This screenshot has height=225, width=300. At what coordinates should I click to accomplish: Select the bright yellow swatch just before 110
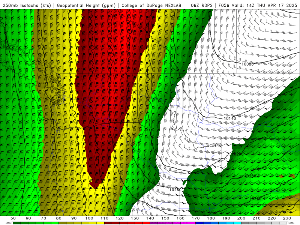click(x=100, y=223)
